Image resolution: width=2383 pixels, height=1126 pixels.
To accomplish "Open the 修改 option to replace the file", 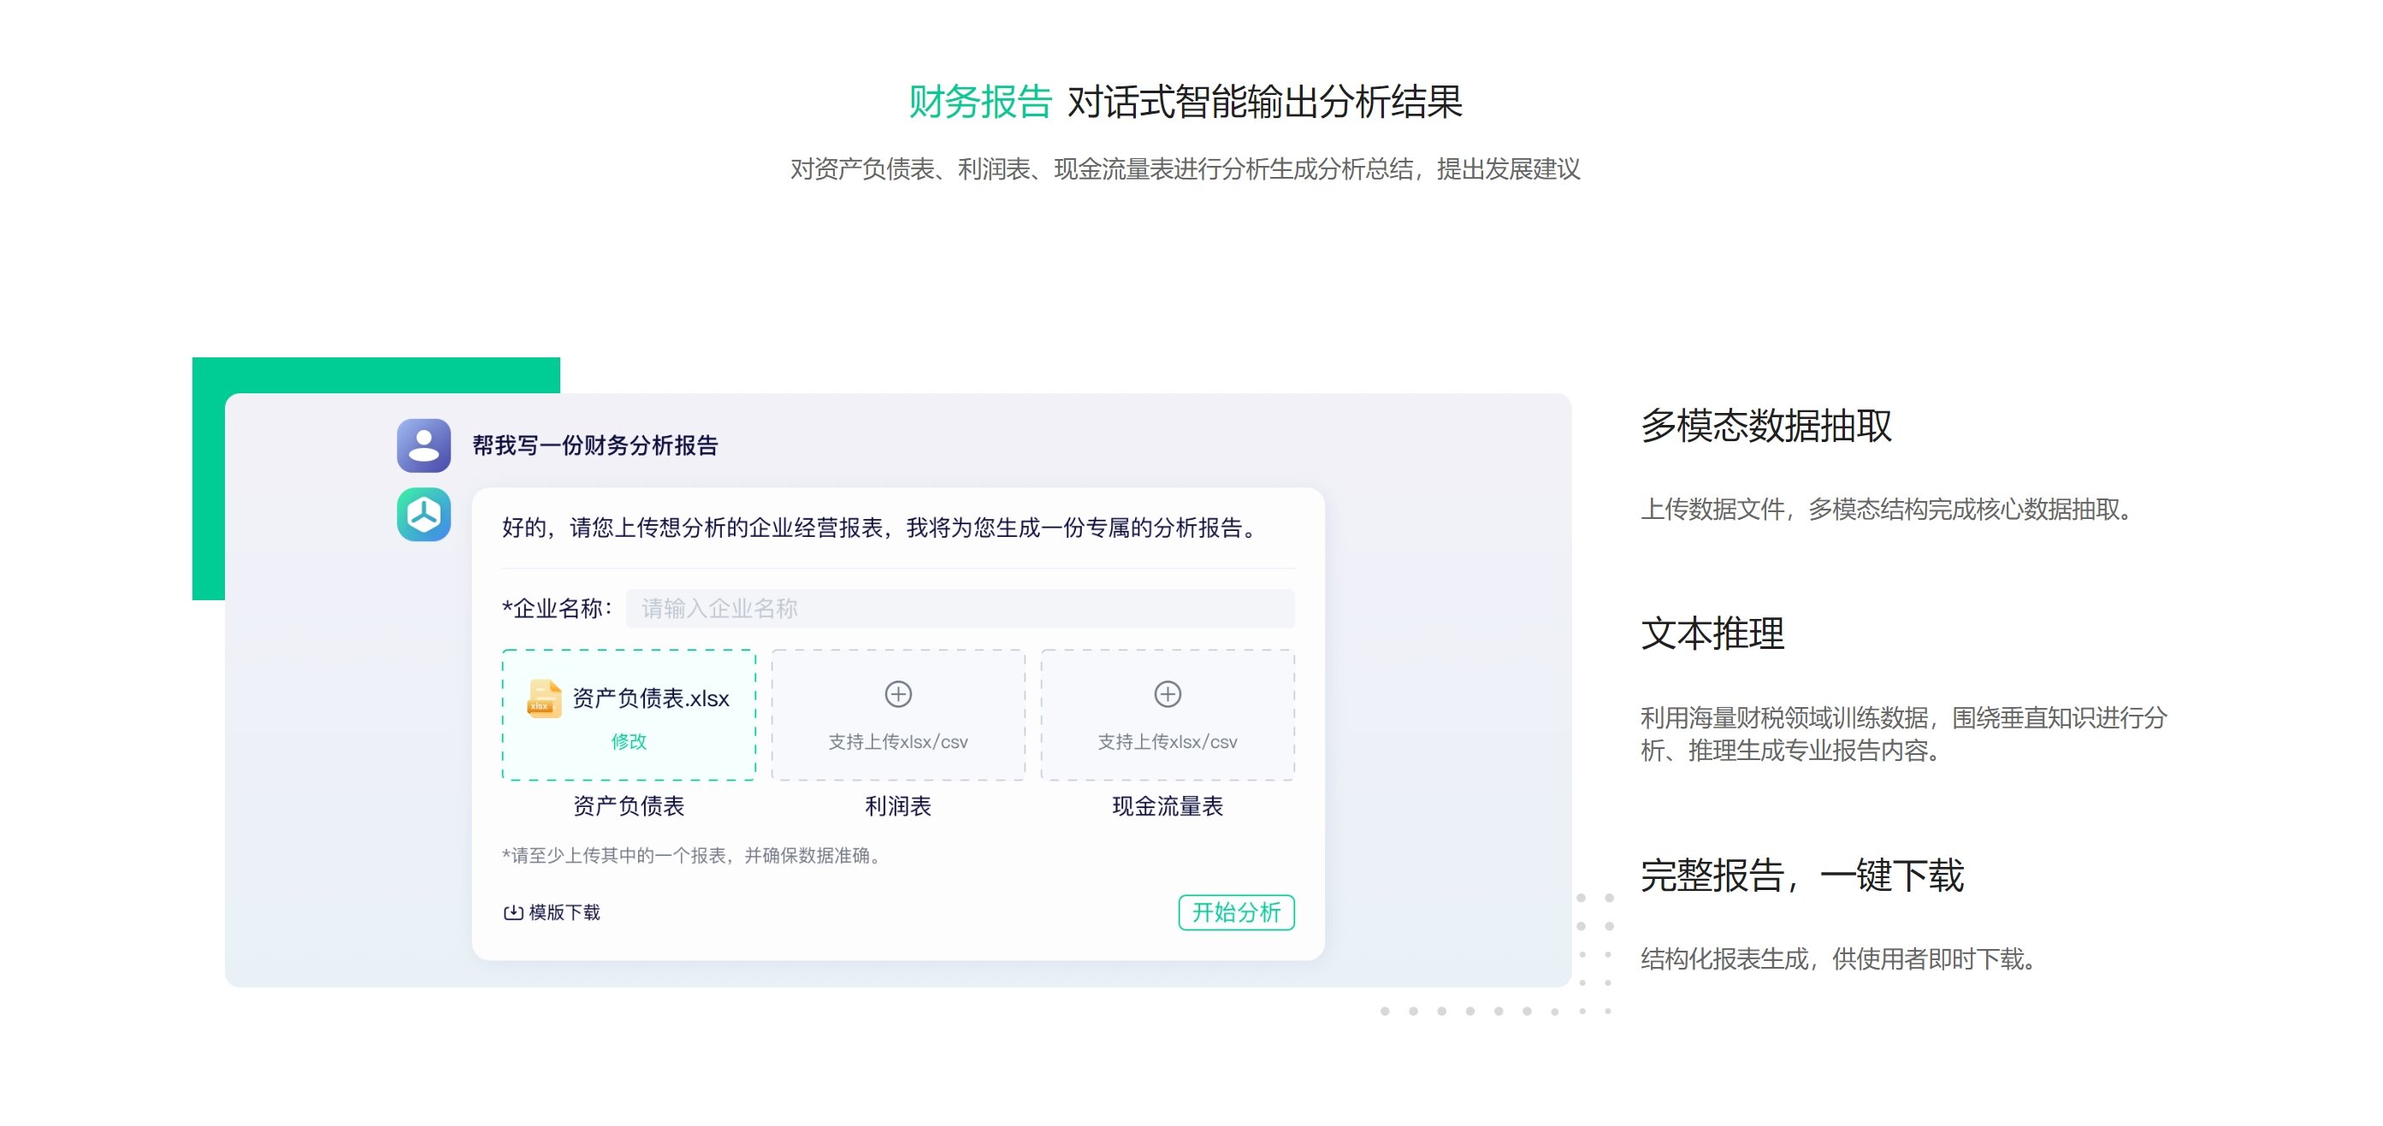I will click(630, 741).
